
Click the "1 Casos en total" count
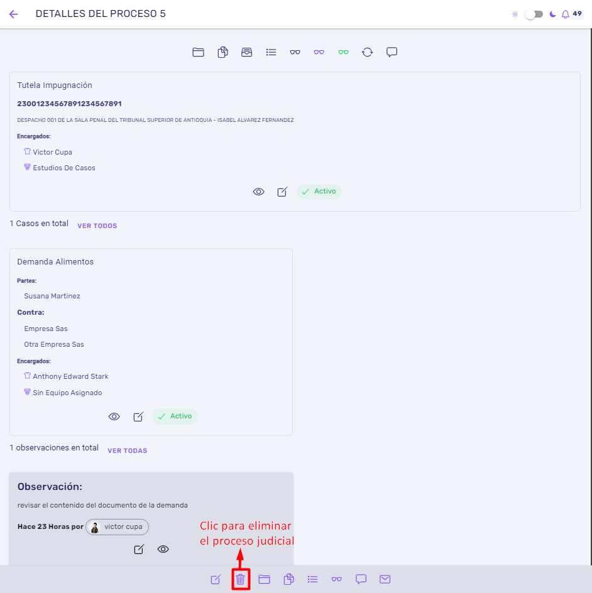click(x=39, y=224)
